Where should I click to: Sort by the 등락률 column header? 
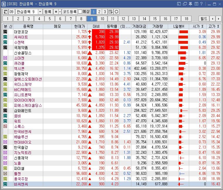(112, 26)
